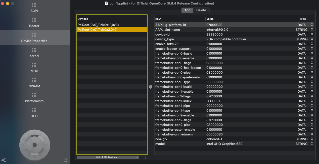
Task: Open the PlatformInfo section
Action: [34, 98]
